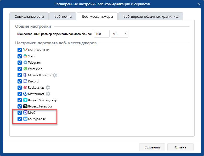The image size is (204, 156).
Task: Click the Slack icon
Action: (25, 56)
